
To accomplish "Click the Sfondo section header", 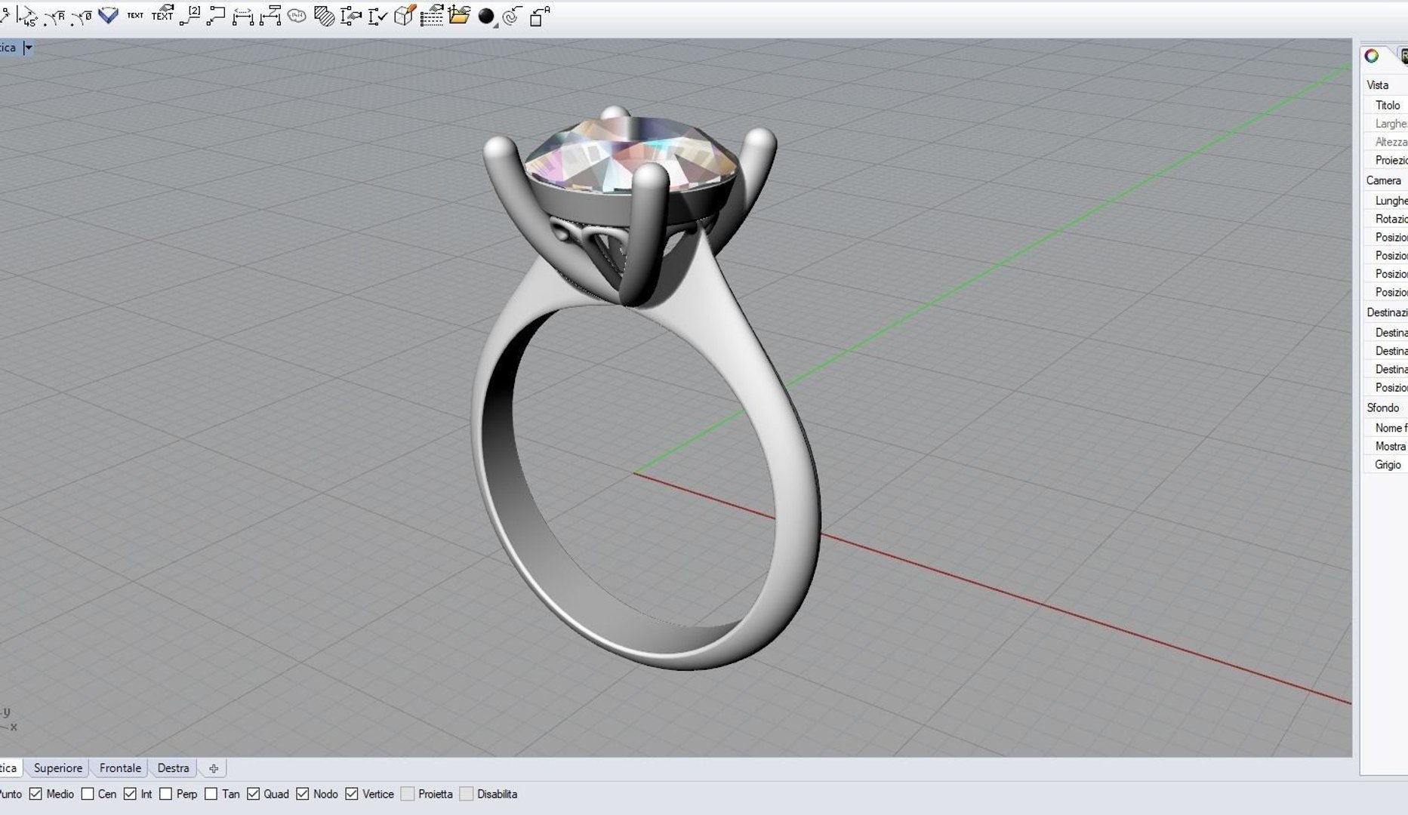I will (1385, 407).
